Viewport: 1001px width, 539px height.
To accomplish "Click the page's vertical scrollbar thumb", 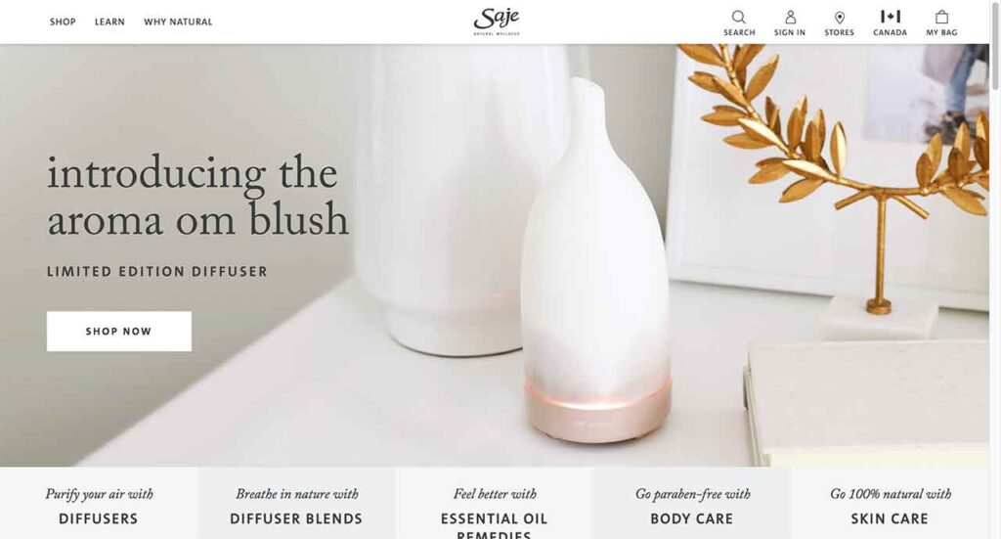I will click(x=994, y=46).
